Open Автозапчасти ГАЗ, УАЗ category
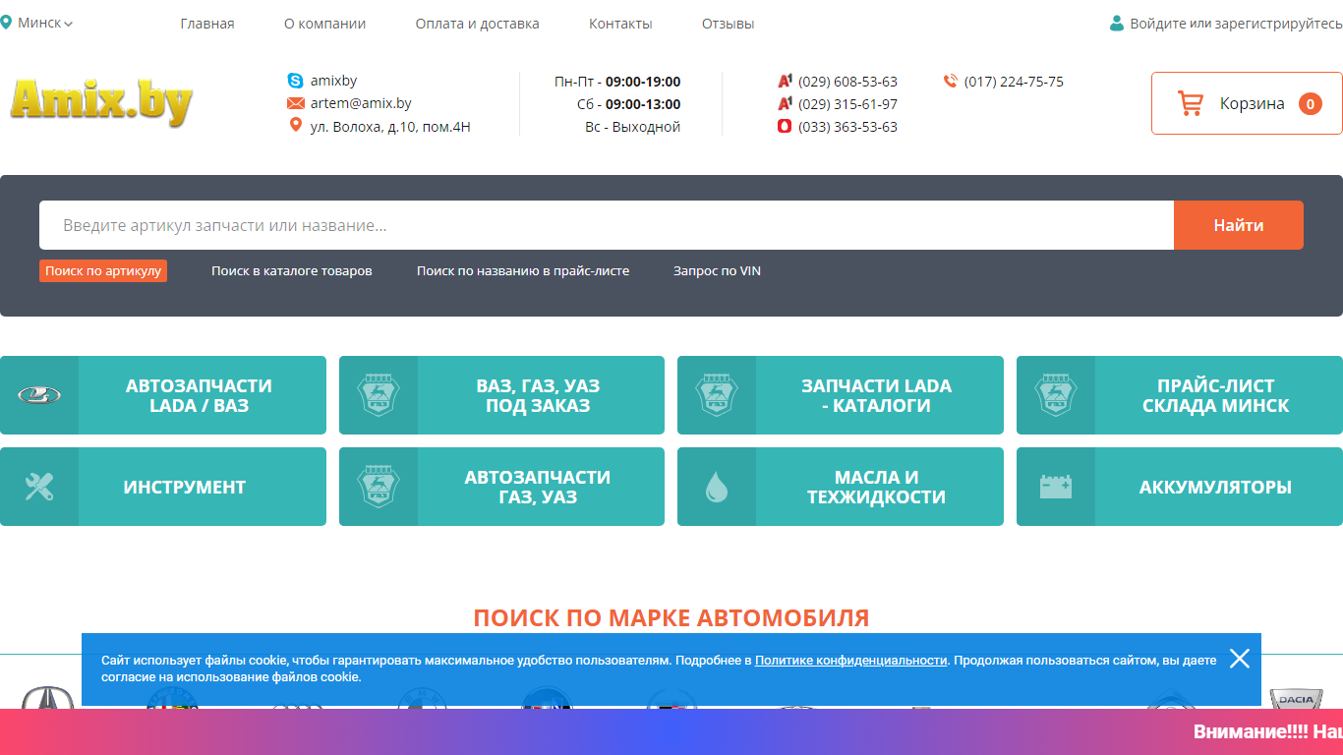The height and width of the screenshot is (755, 1343). 501,487
